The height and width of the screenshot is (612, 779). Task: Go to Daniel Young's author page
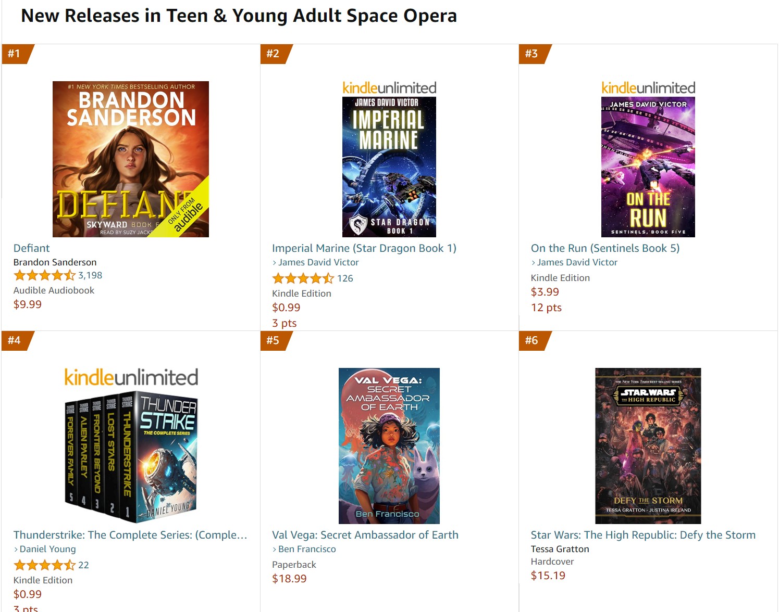(47, 549)
